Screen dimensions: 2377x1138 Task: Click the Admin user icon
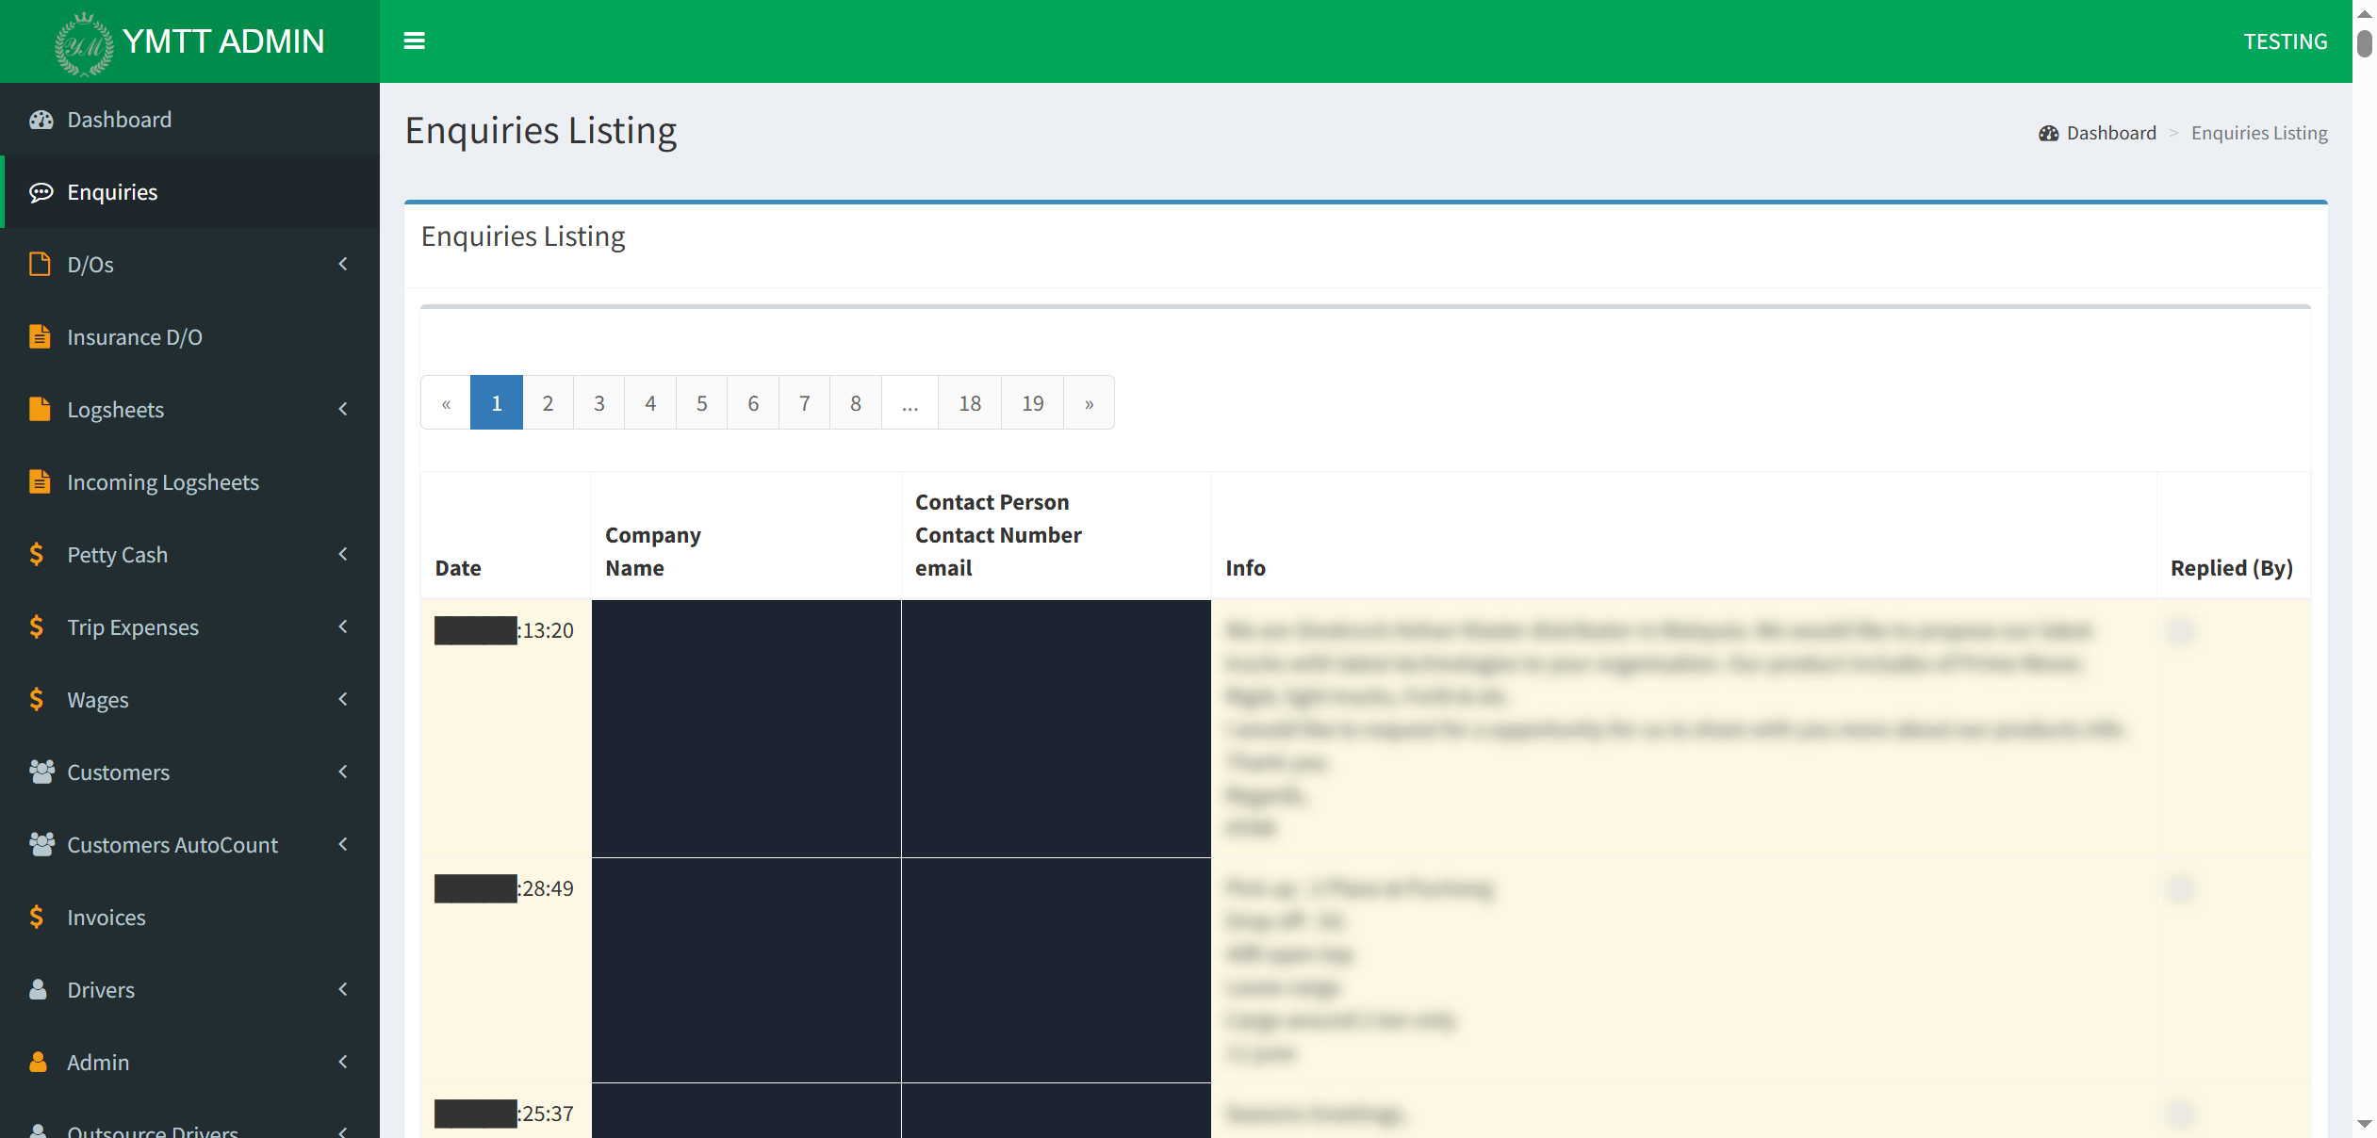[38, 1062]
